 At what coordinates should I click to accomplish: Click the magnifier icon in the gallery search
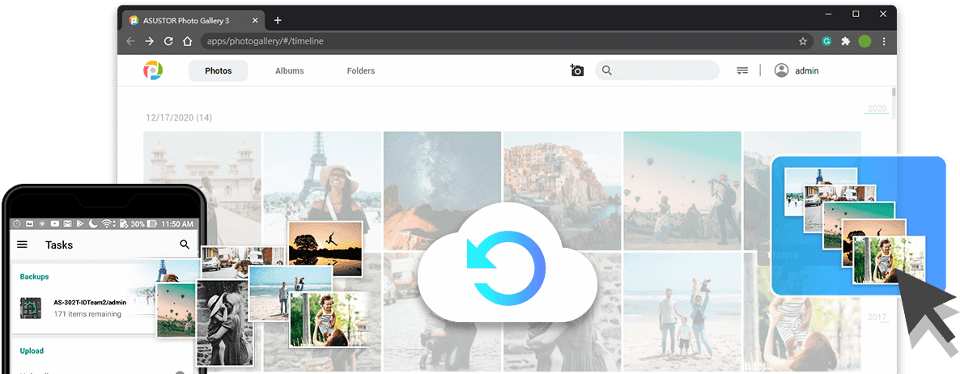point(607,70)
